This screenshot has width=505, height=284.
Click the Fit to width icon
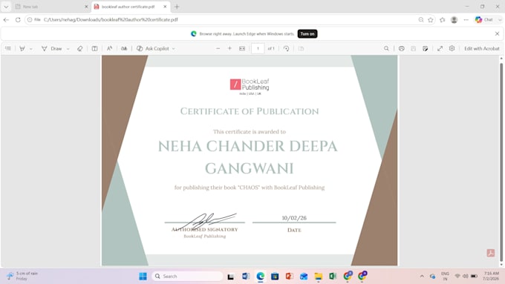pos(242,48)
